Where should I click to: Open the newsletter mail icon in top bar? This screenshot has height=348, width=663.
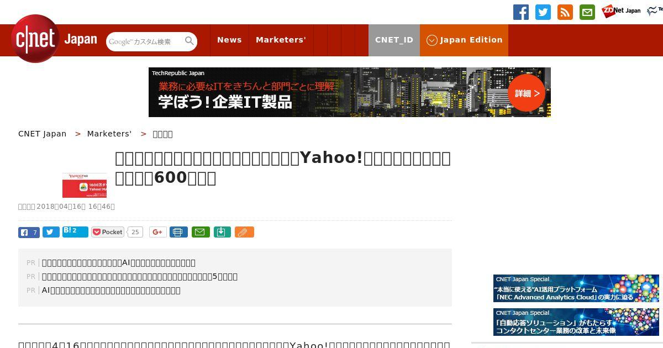(587, 12)
